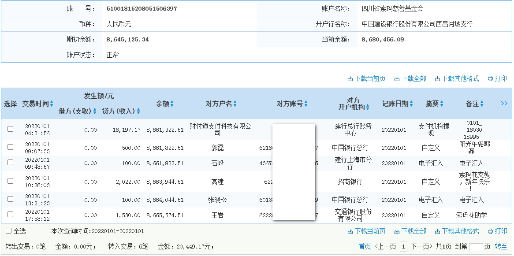Image resolution: width=514 pixels, height=256 pixels.
Task: Click credit amount 16,197.17
Action: (x=127, y=130)
